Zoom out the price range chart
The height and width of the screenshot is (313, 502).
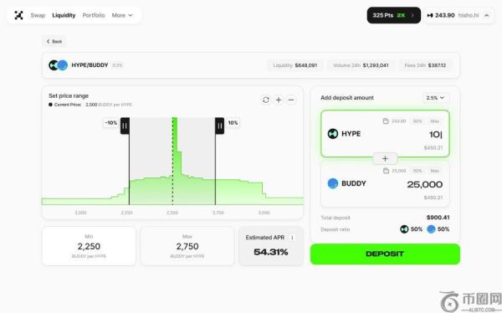291,100
